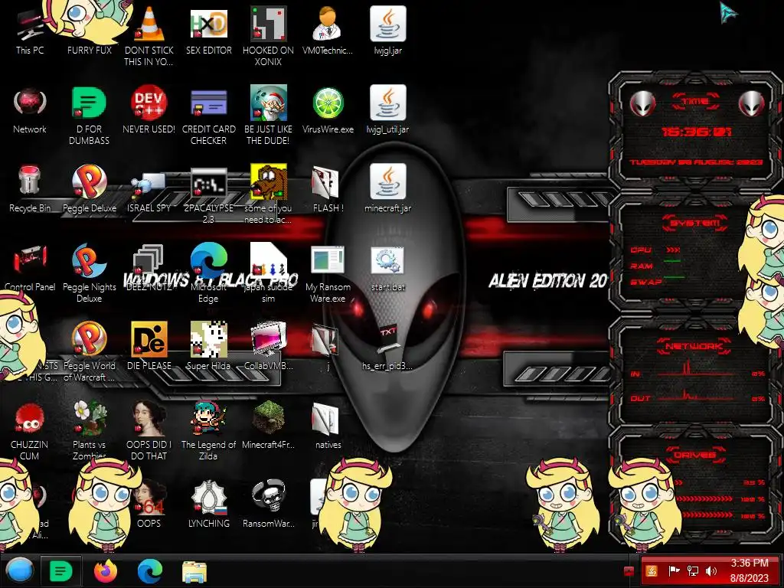Screen dimensions: 784x588
Task: Click the TIME widget digital clock
Action: [x=696, y=132]
